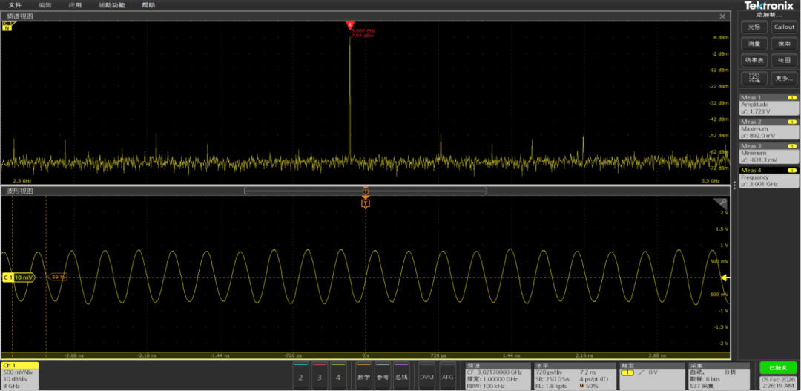Viewport: 801px width, 391px height.
Task: Click the zoom box icon in side panel
Action: 754,78
